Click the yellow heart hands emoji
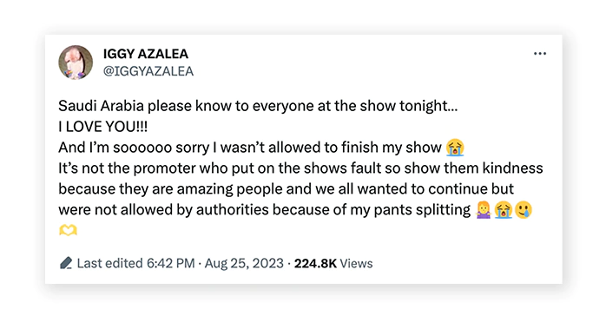This screenshot has width=606, height=316. 68,230
